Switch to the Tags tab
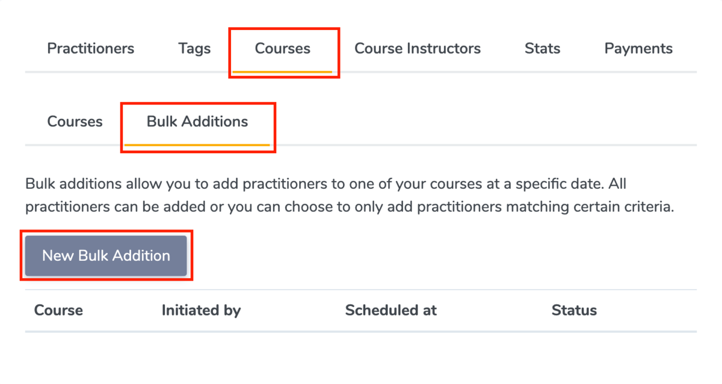 [x=194, y=49]
